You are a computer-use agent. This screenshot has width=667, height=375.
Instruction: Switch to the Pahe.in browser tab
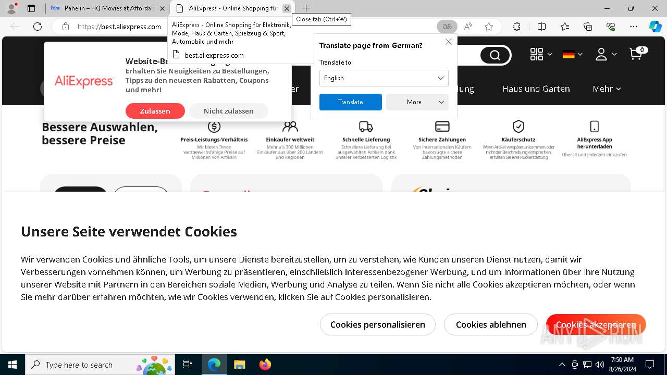(x=108, y=8)
